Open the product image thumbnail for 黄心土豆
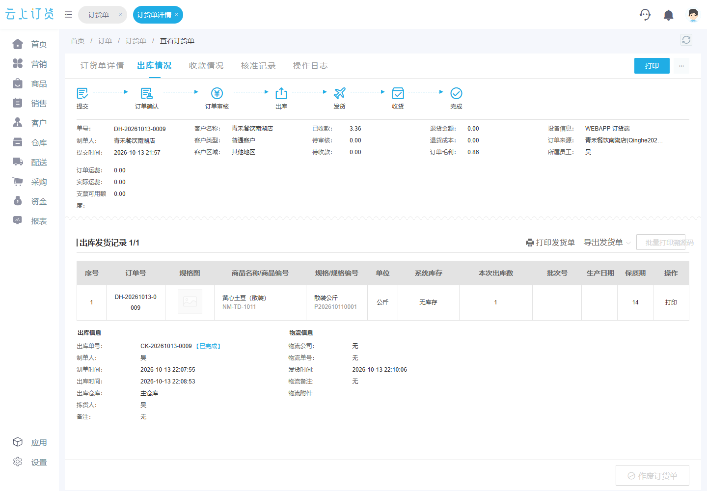 pyautogui.click(x=190, y=302)
